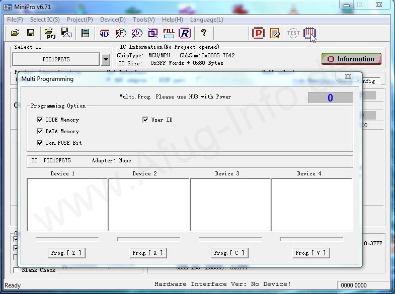Open the Device(D) menu
Viewport: 395px width, 294px height.
click(113, 20)
